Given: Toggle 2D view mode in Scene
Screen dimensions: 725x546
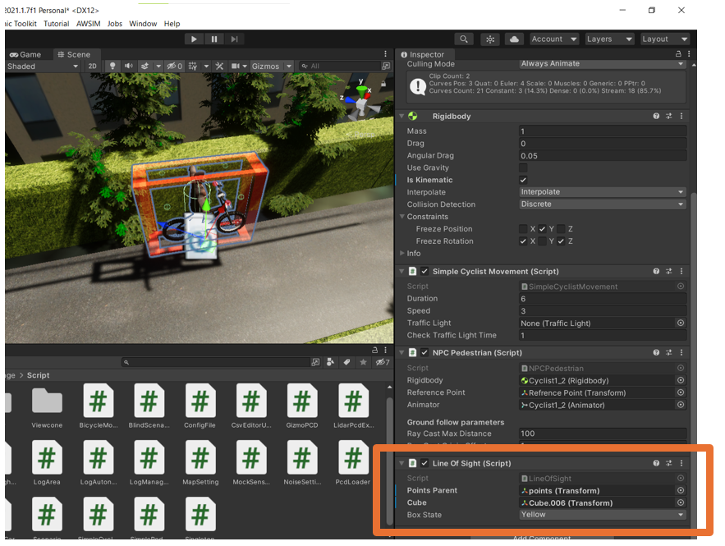Looking at the screenshot, I should point(92,67).
